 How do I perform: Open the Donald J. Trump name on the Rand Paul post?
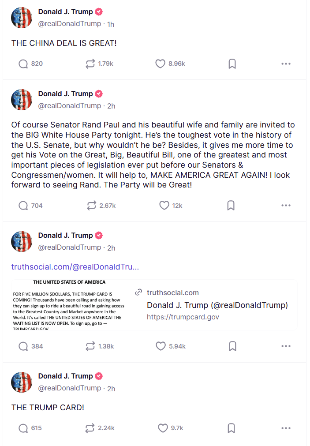[x=65, y=94]
